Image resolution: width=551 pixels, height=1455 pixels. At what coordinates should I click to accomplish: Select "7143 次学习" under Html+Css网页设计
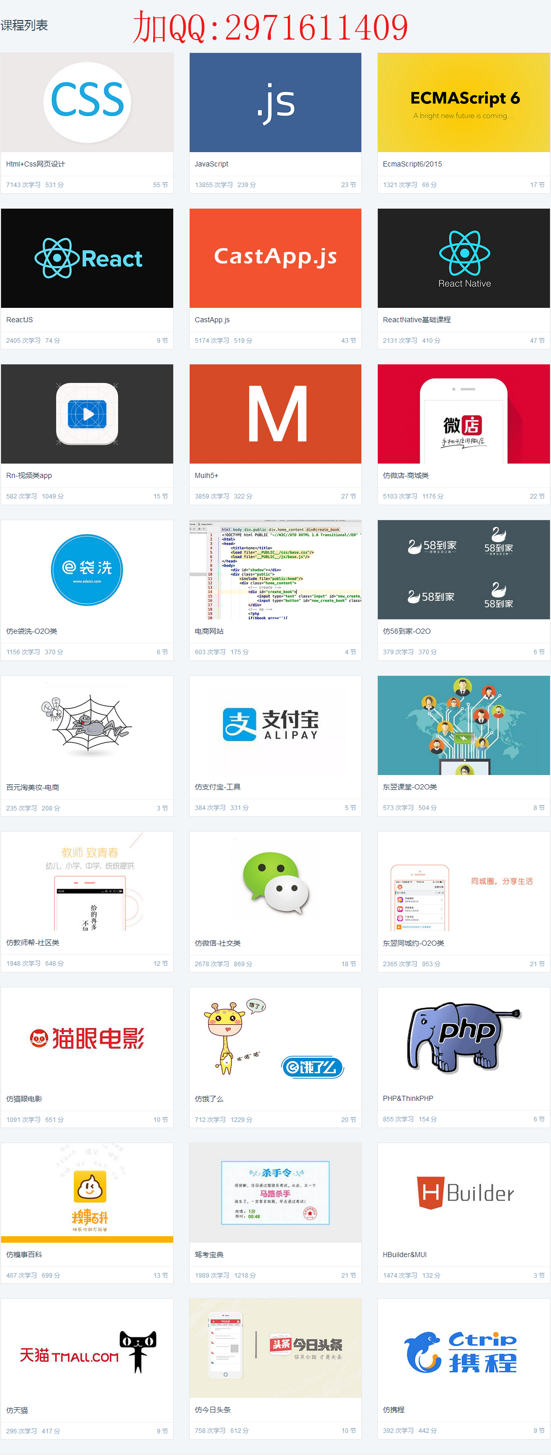coord(23,185)
